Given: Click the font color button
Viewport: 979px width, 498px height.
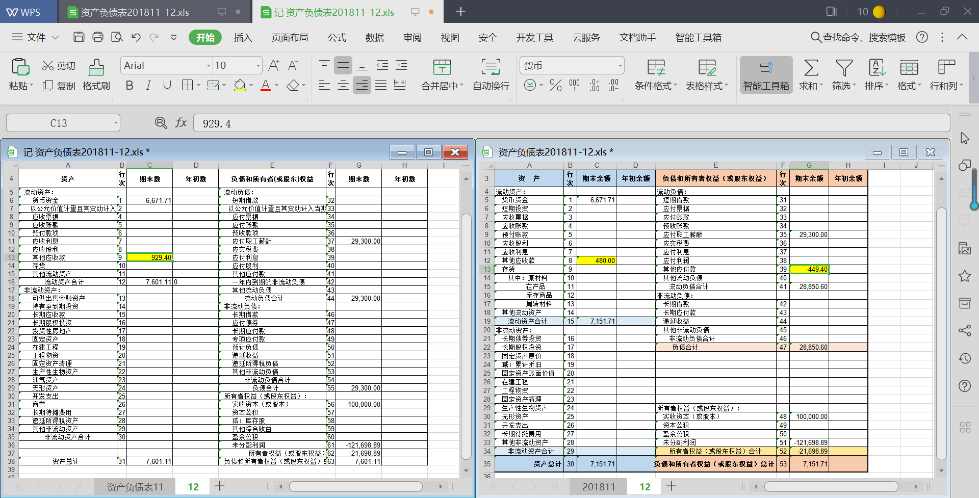Looking at the screenshot, I should pyautogui.click(x=265, y=86).
